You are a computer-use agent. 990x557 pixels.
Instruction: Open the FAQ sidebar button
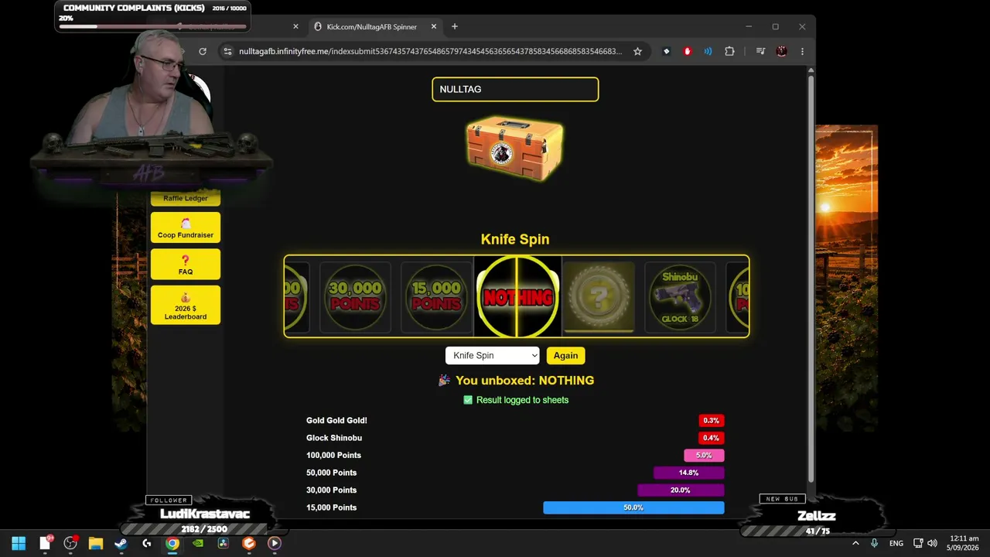pos(186,264)
